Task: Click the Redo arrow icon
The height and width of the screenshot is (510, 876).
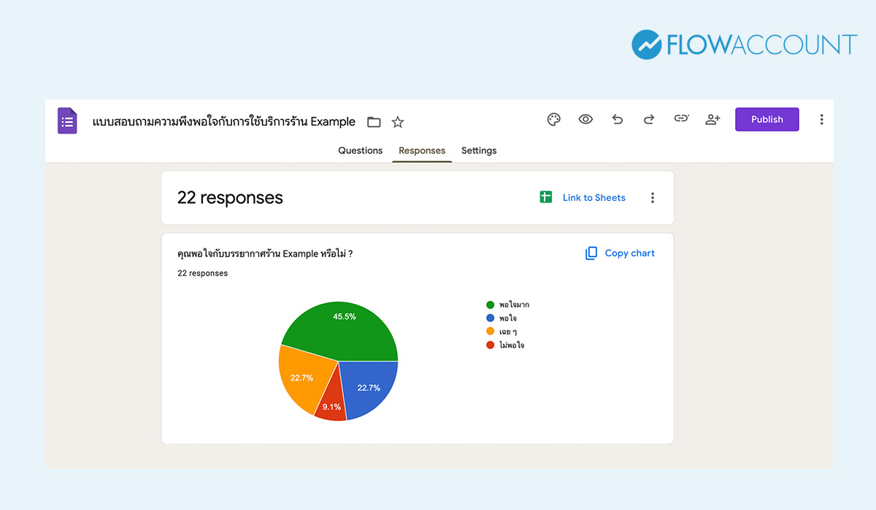Action: 648,119
